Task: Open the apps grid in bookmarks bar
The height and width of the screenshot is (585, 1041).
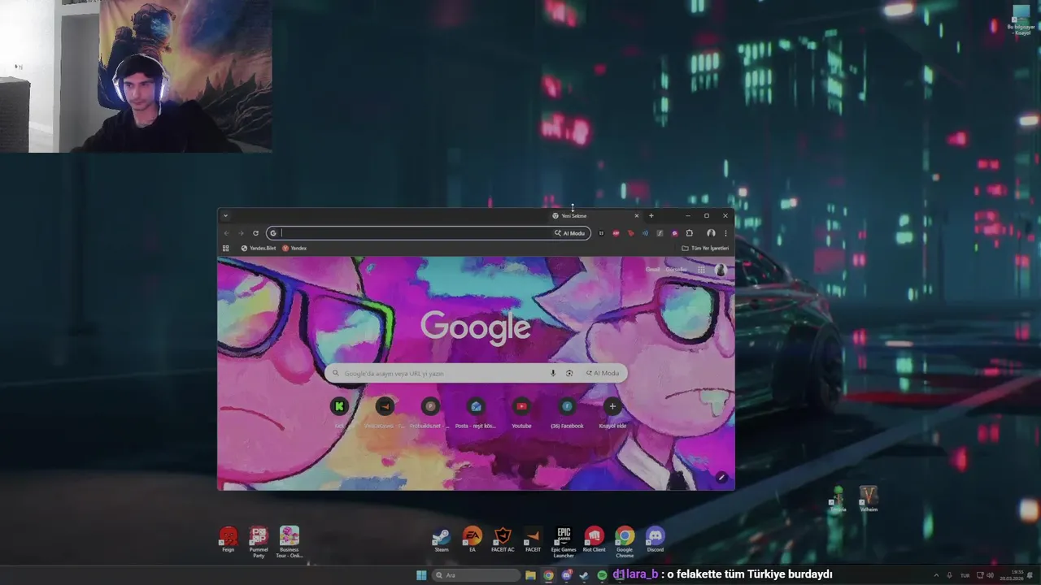Action: click(226, 248)
